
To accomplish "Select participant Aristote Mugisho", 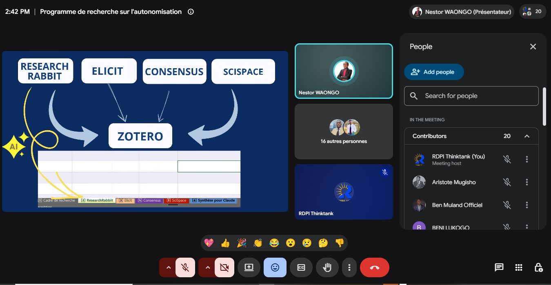I will pos(453,182).
